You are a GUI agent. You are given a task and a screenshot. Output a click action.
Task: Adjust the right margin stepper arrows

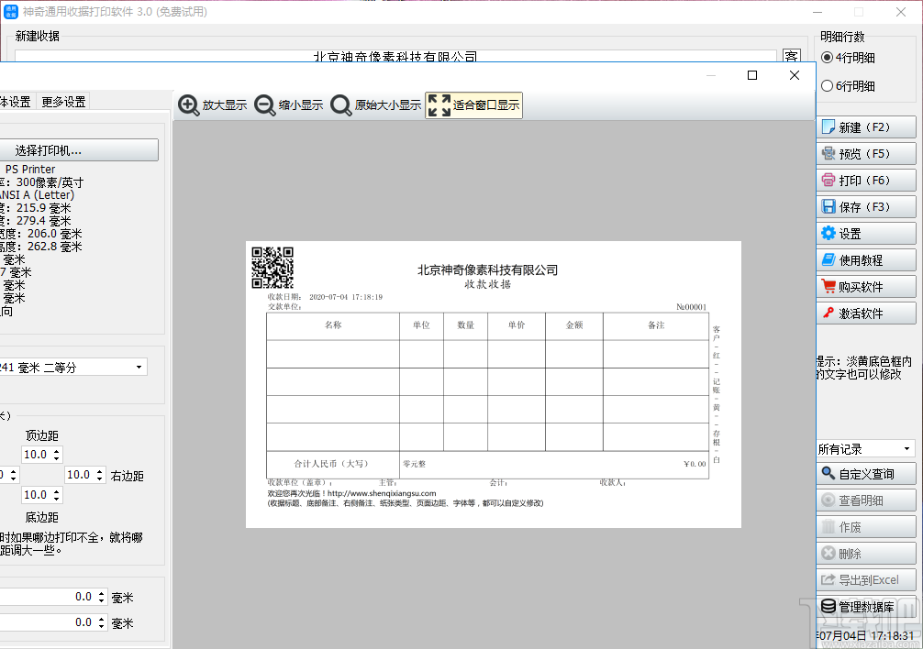[x=99, y=475]
